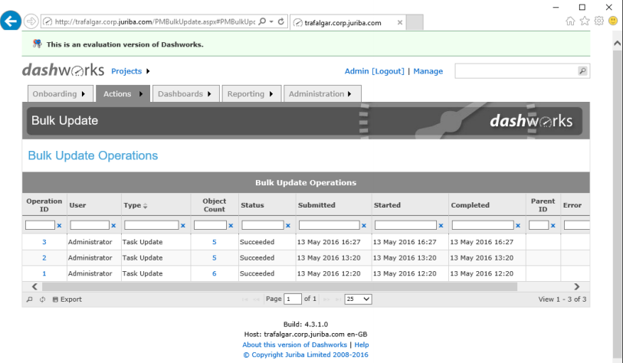The width and height of the screenshot is (623, 363).
Task: Open Favorites with the star icon
Action: coord(585,21)
